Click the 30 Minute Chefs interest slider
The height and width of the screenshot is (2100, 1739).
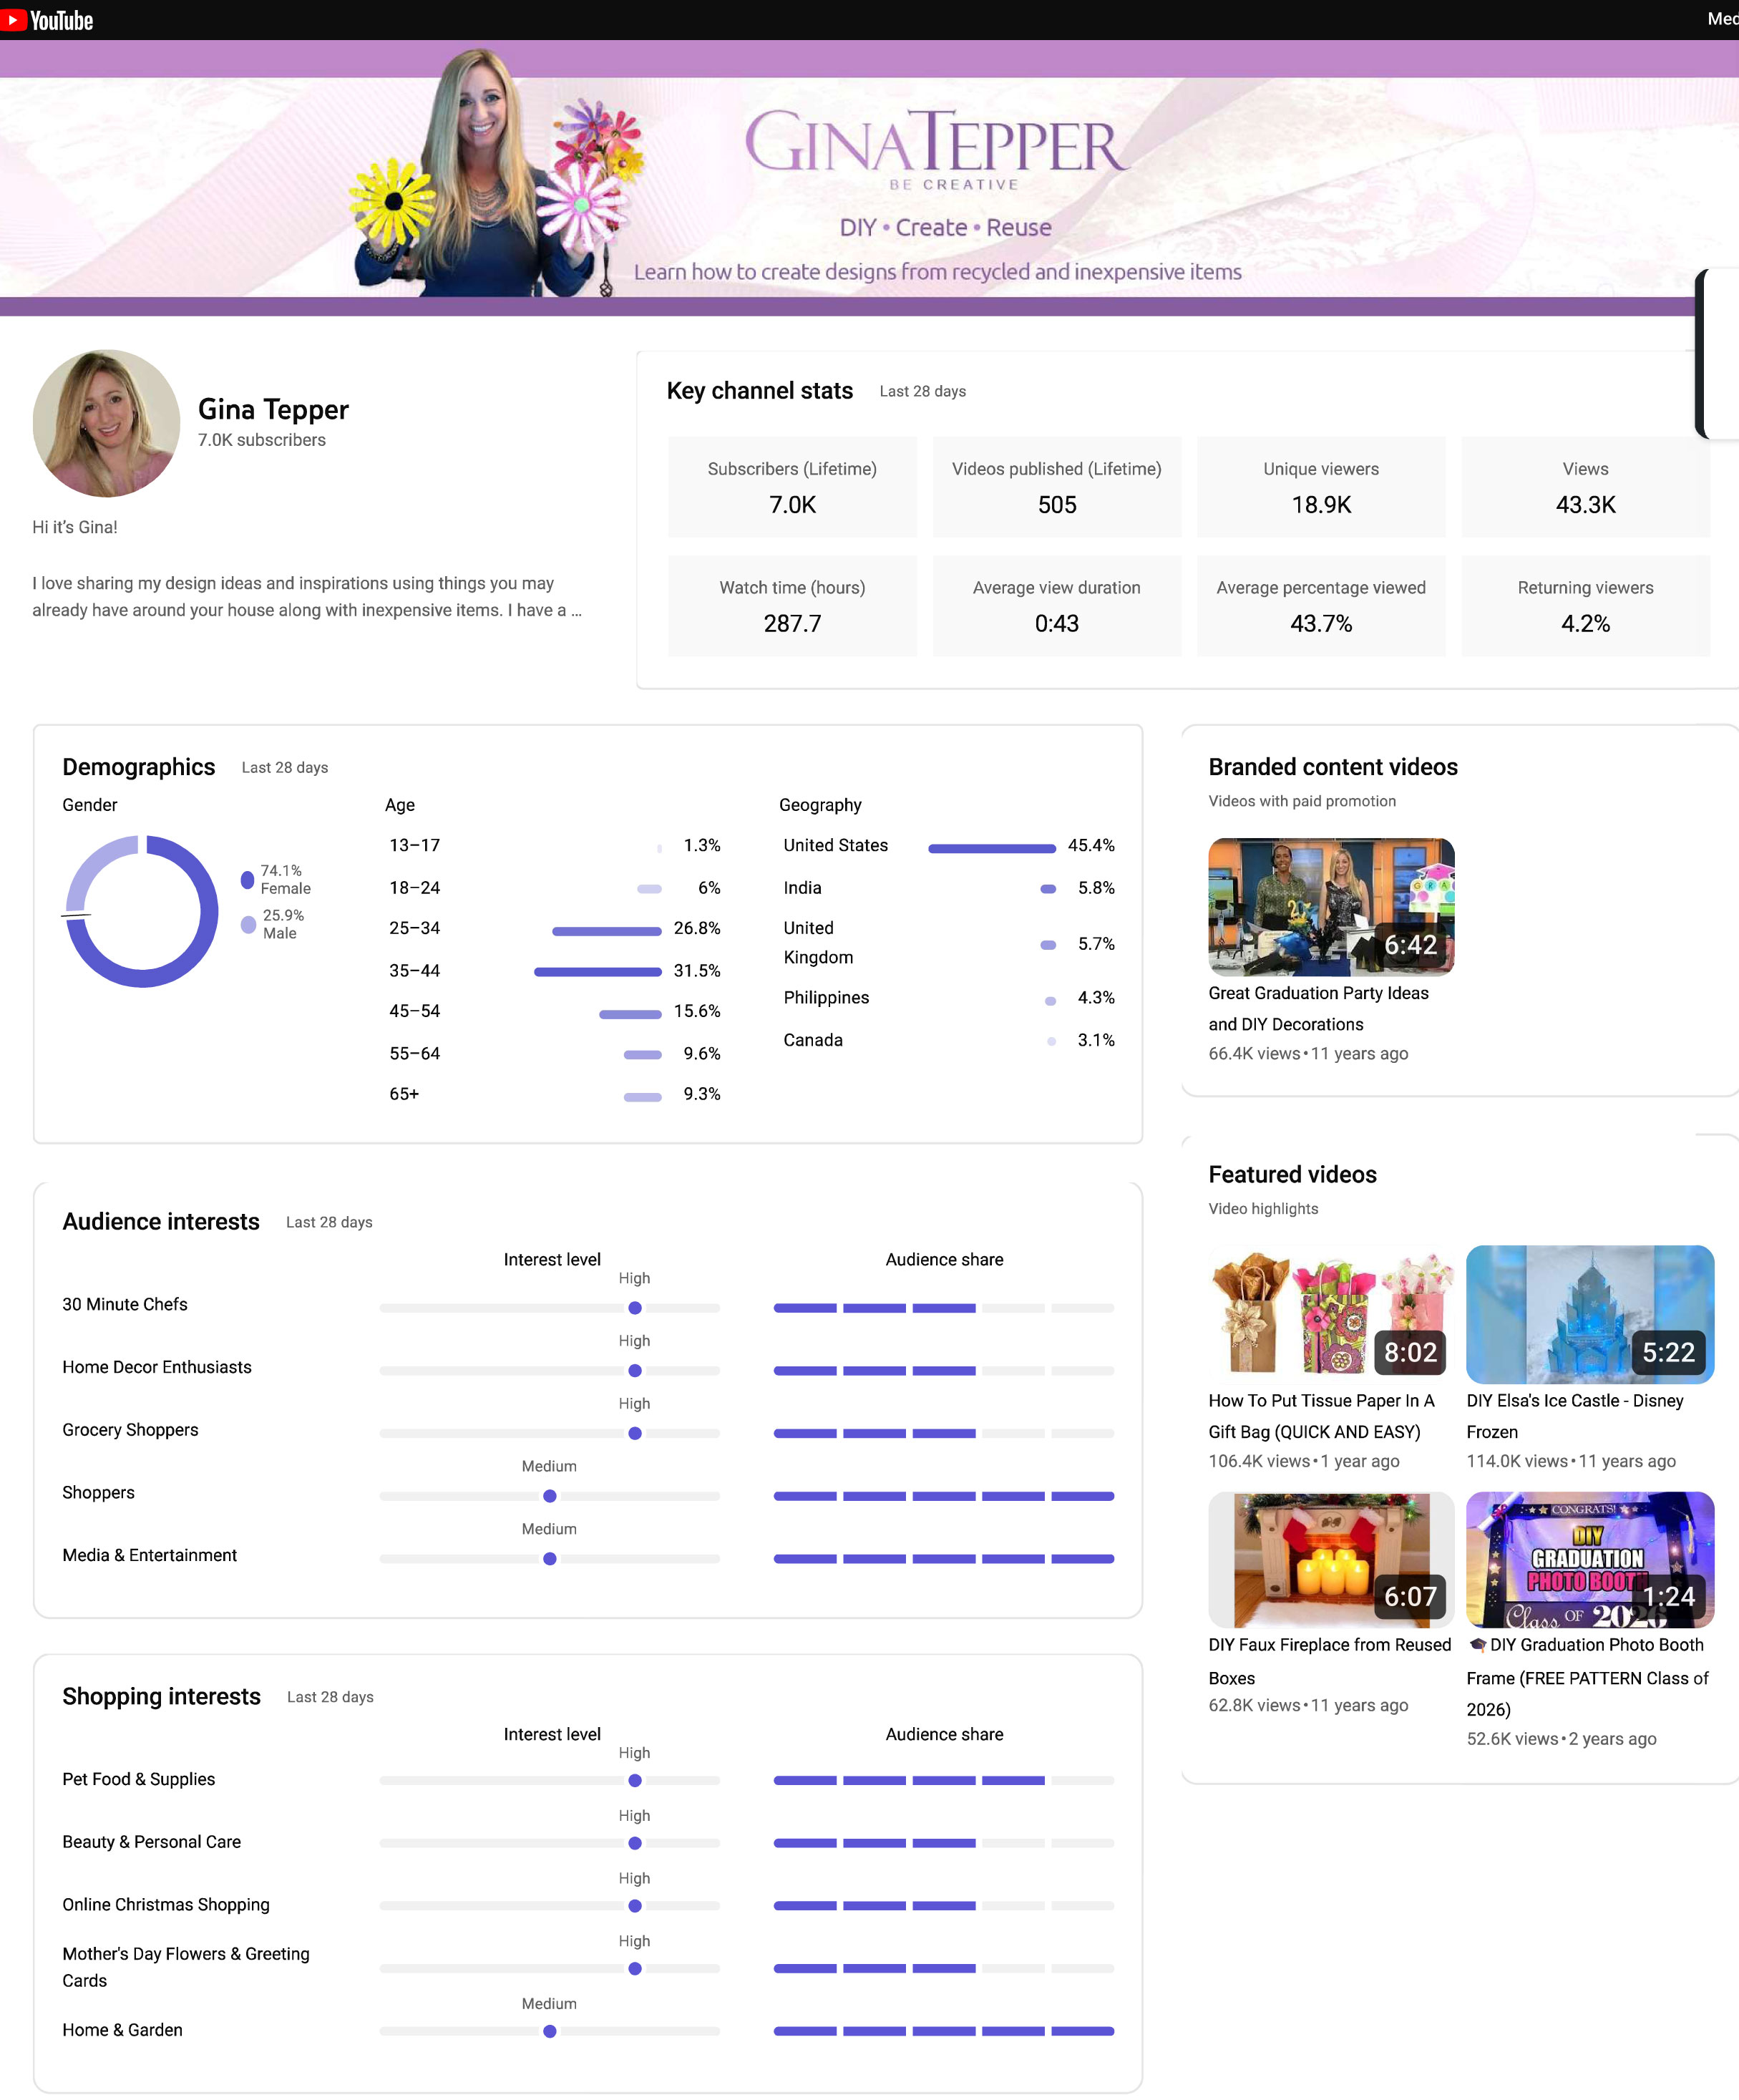coord(634,1308)
